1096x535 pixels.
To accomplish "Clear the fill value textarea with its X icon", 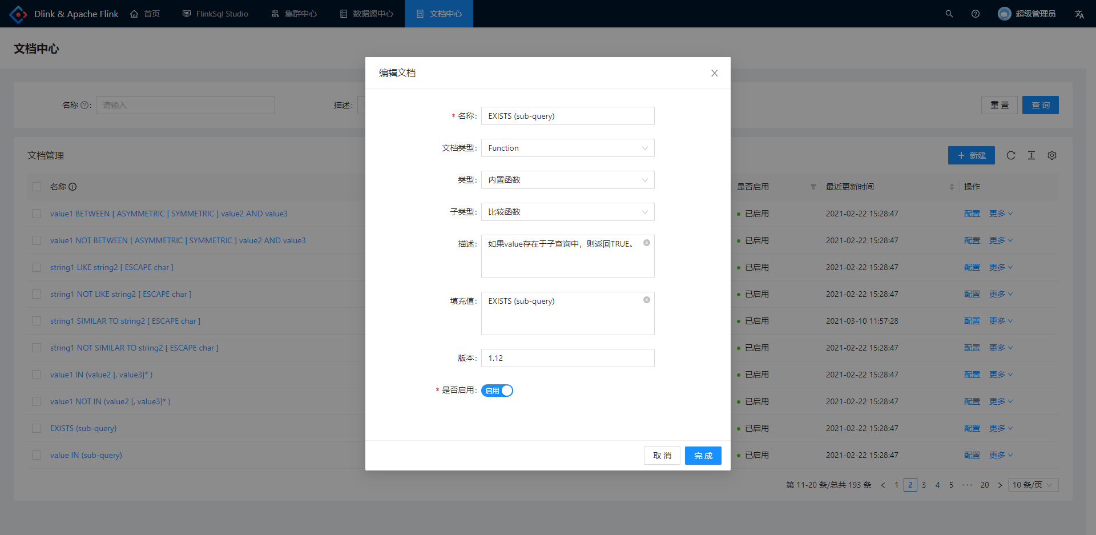I will (647, 300).
